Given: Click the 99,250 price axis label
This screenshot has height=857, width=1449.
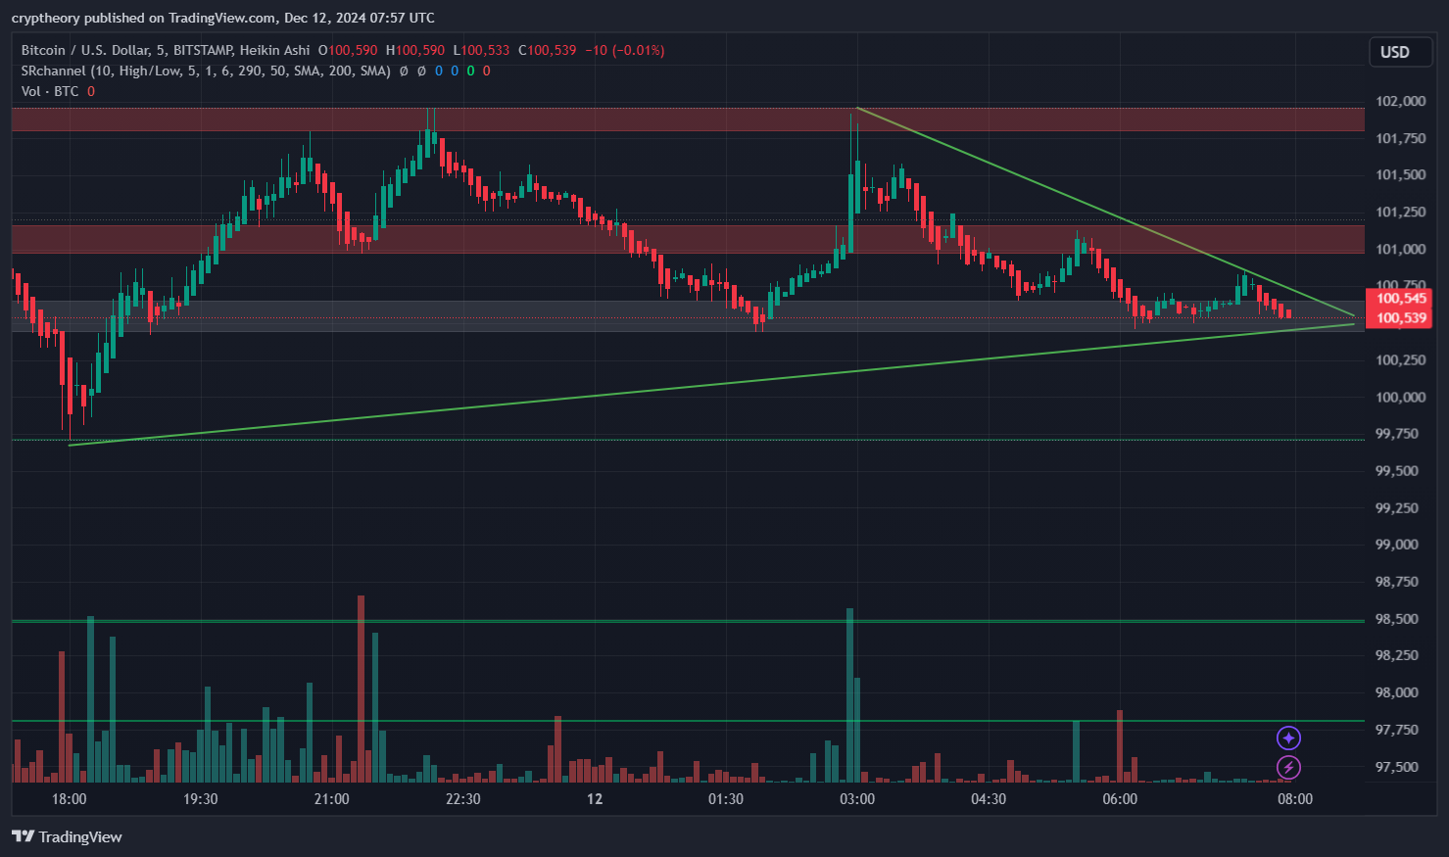Looking at the screenshot, I should (1397, 507).
